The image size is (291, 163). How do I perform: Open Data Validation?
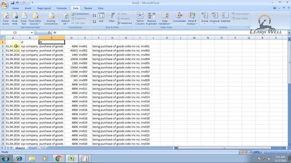(x=165, y=19)
